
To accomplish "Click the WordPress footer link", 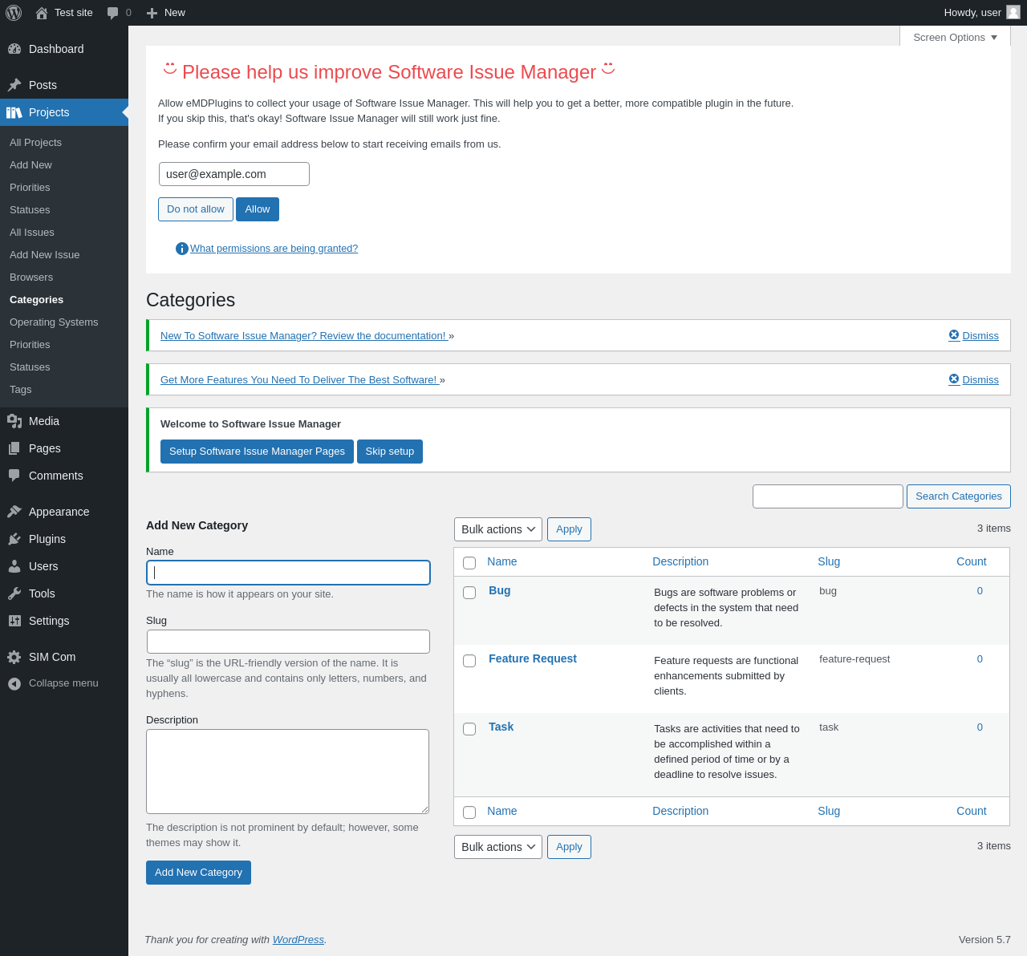I will [298, 939].
